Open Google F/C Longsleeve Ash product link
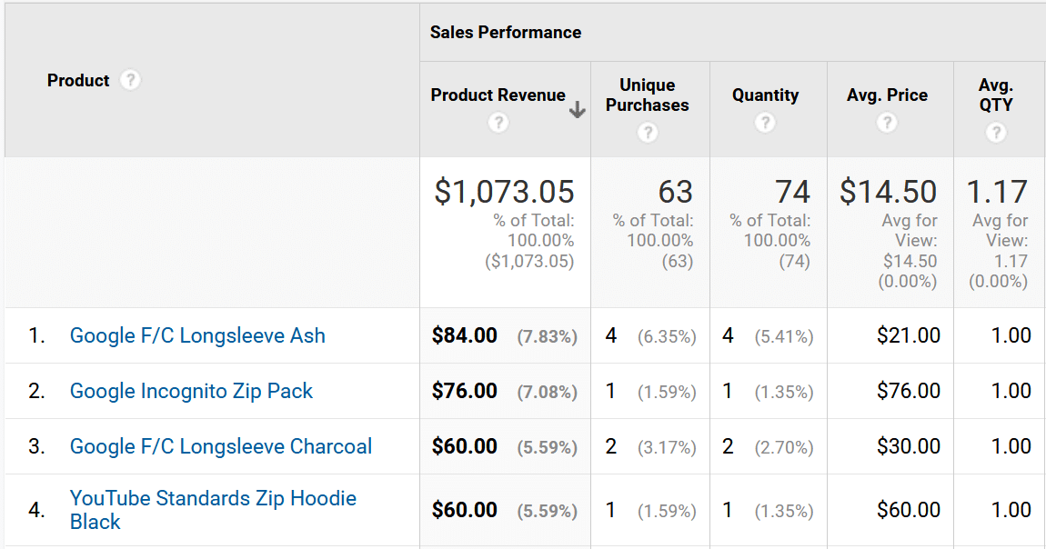1046x549 pixels. (197, 335)
